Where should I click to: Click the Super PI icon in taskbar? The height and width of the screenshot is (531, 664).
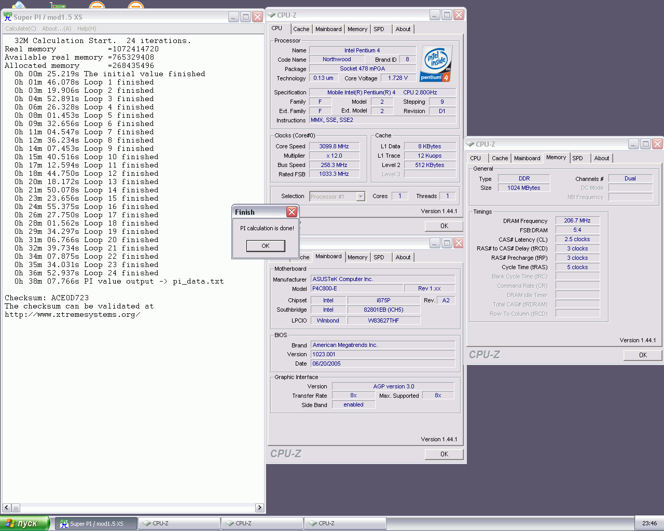tap(64, 524)
